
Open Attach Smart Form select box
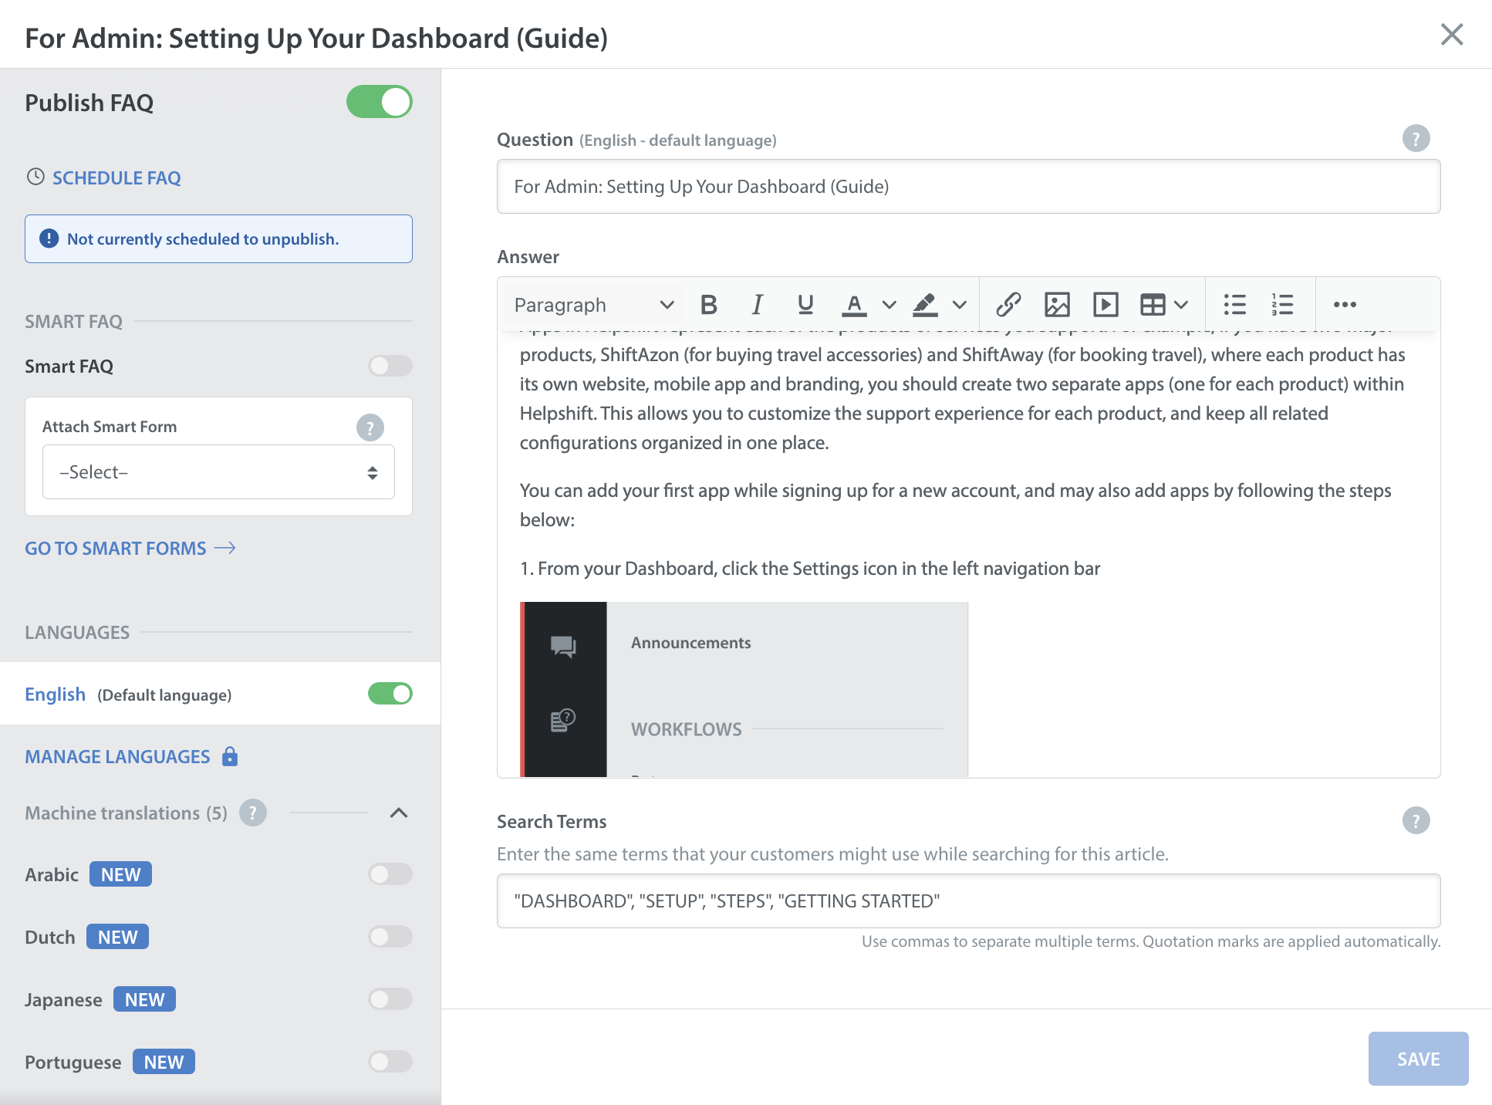point(218,472)
